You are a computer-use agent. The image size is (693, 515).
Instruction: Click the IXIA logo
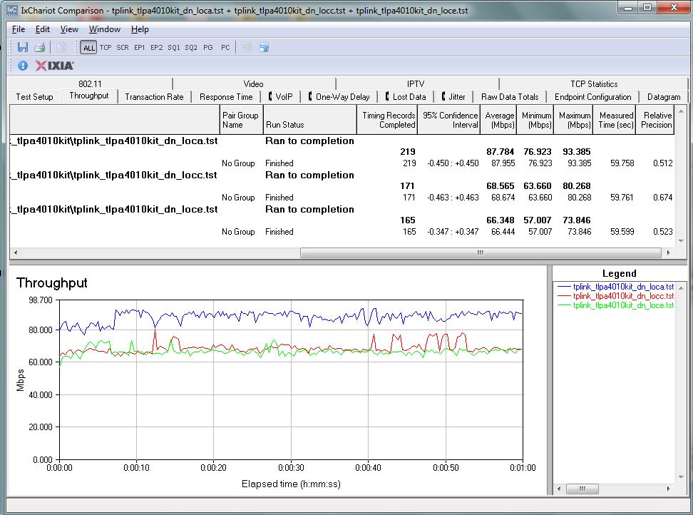coord(55,66)
